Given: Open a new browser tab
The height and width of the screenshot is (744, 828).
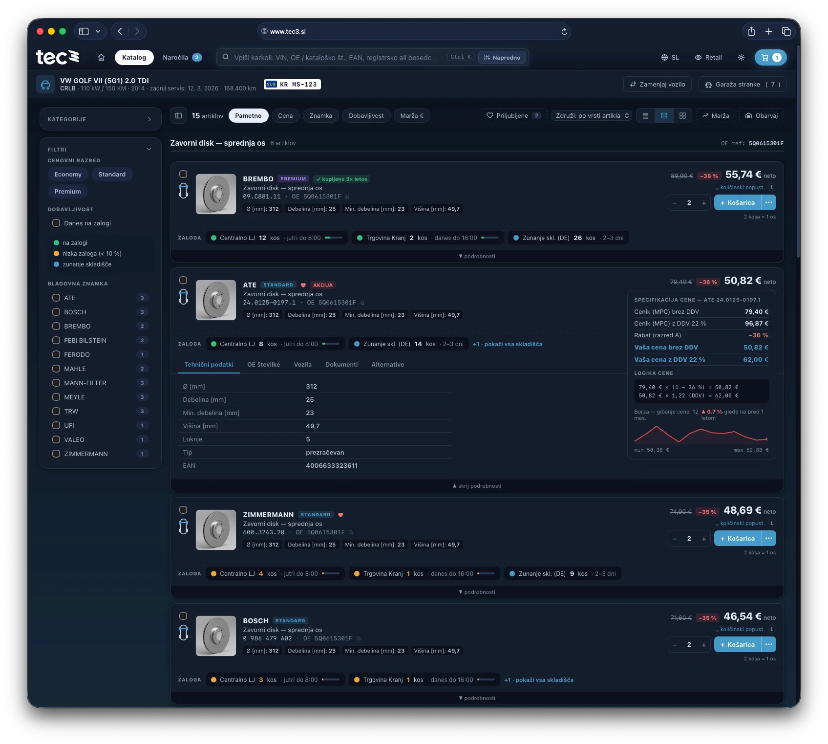Looking at the screenshot, I should [768, 31].
